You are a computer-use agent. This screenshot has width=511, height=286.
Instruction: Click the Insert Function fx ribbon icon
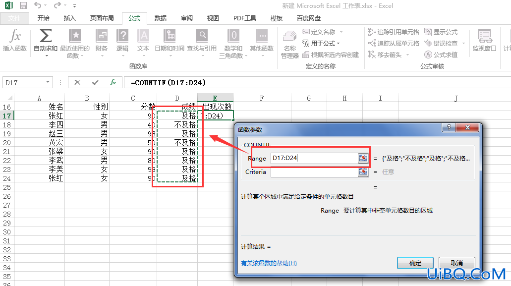tap(15, 36)
